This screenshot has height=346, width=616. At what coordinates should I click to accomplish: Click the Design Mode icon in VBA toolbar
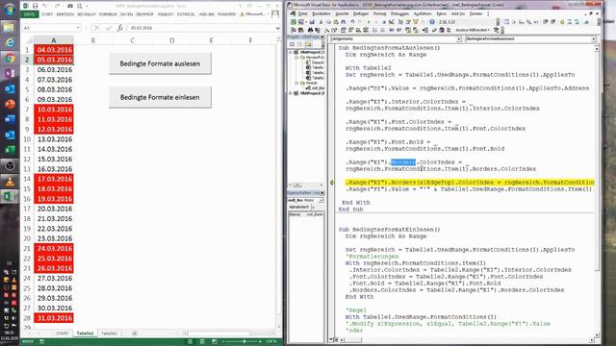point(392,22)
